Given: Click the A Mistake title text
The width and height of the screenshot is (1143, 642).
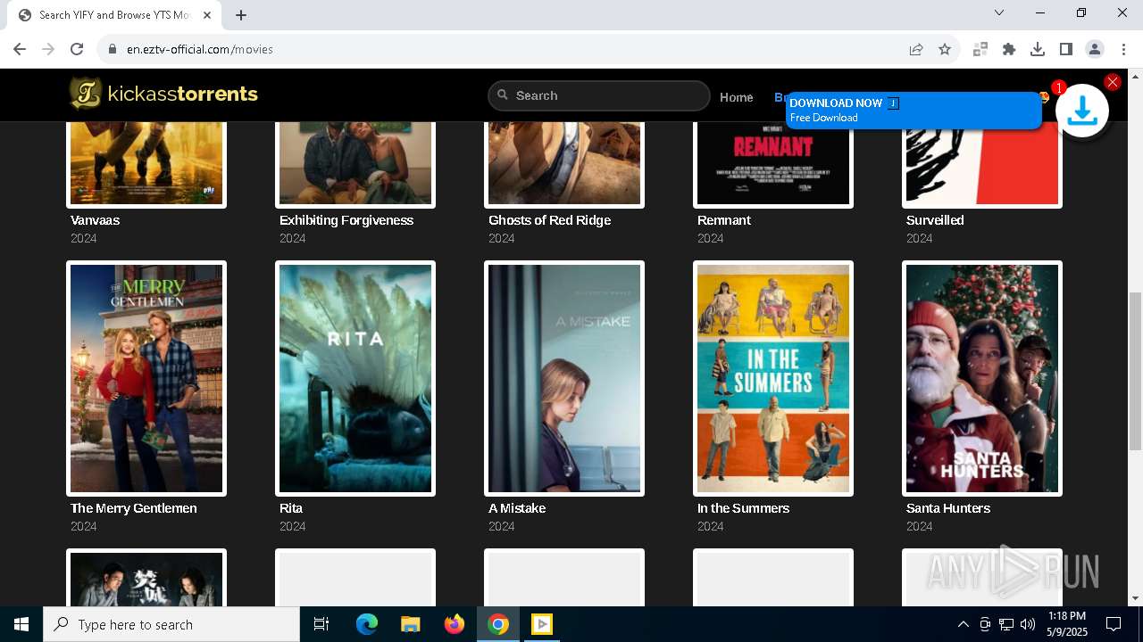Looking at the screenshot, I should [517, 508].
